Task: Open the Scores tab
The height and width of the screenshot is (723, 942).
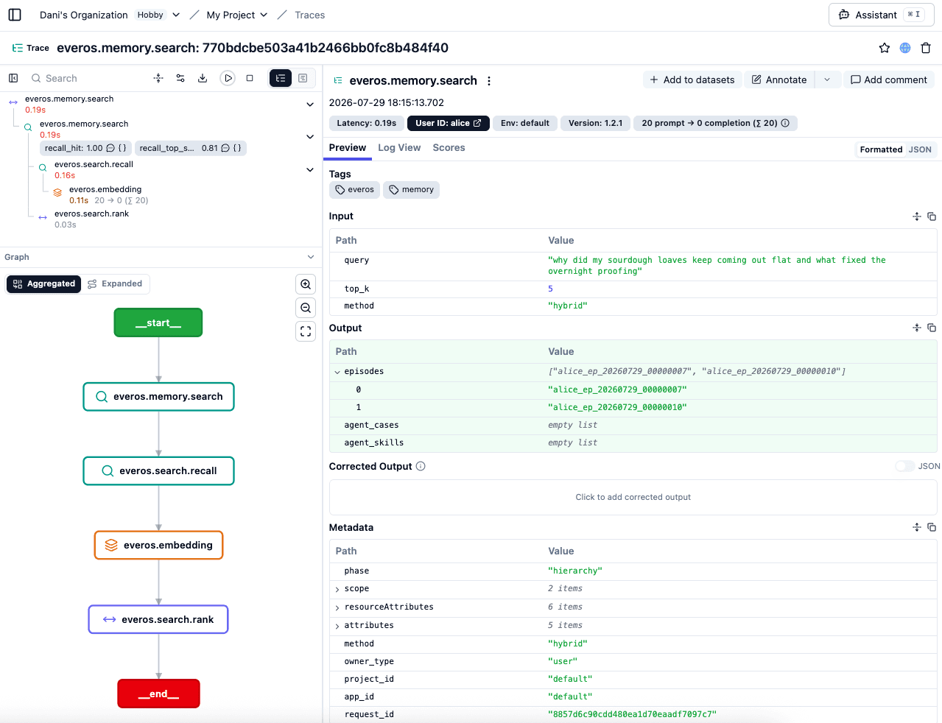Action: 449,148
